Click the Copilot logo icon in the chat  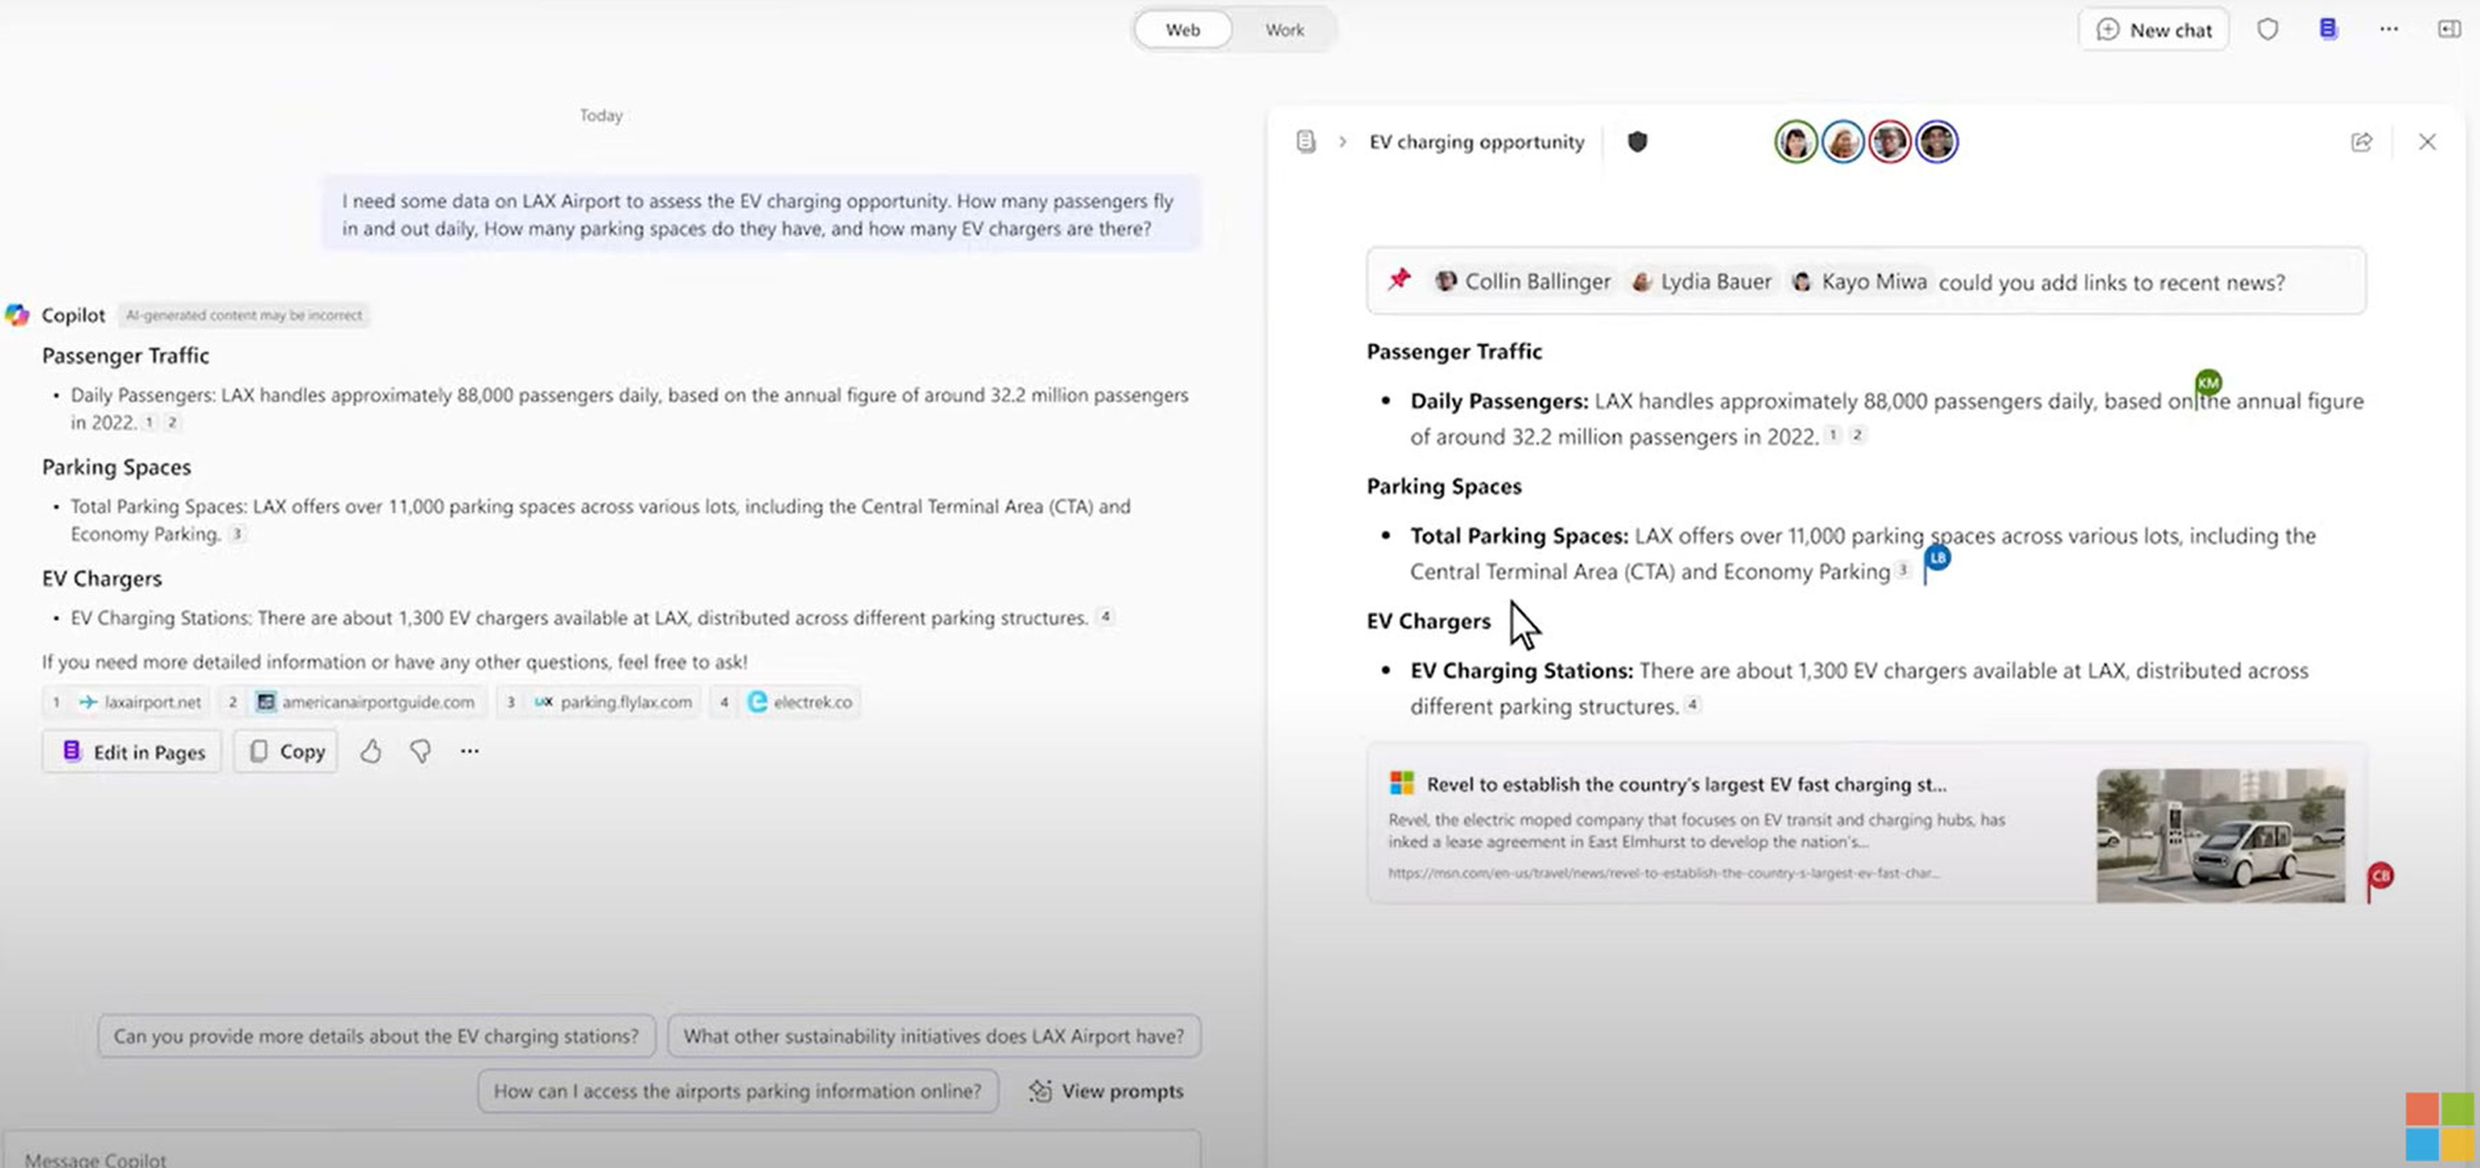point(17,314)
